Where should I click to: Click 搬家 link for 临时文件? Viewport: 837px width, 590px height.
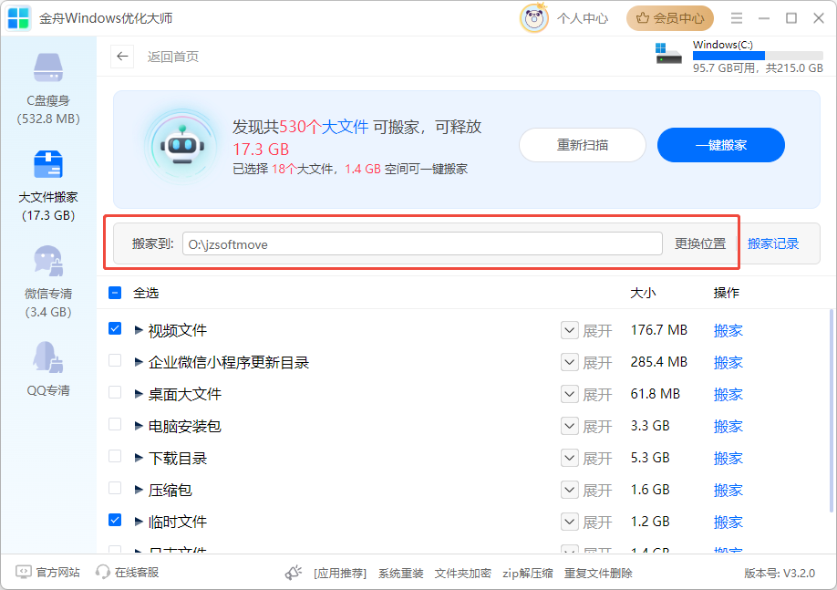[728, 522]
